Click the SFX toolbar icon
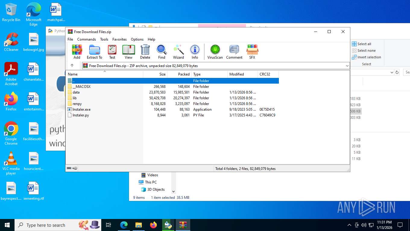This screenshot has height=231, width=410. pos(252,52)
